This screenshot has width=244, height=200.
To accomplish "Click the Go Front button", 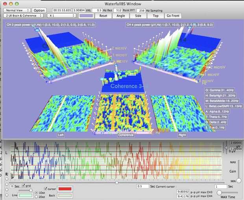I will click(x=173, y=16).
